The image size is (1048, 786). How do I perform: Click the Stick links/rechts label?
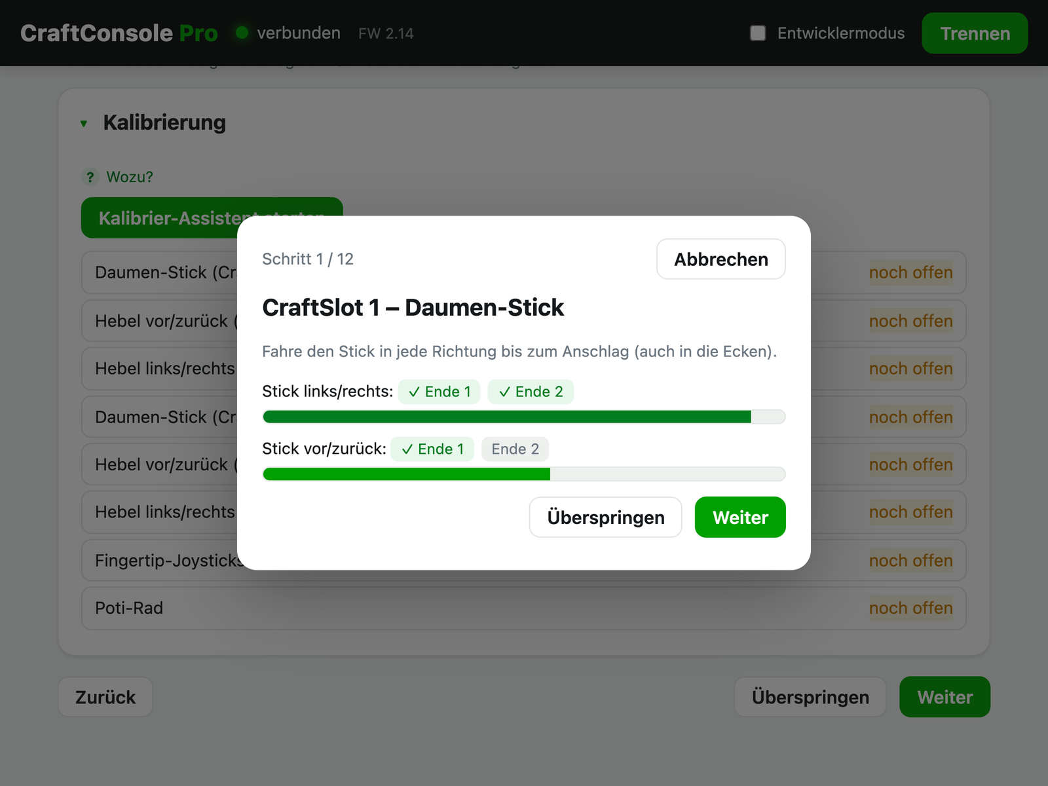pos(327,392)
